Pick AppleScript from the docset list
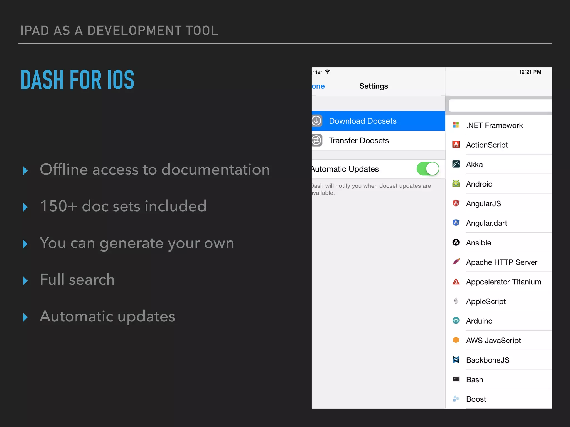The width and height of the screenshot is (570, 427). 486,301
